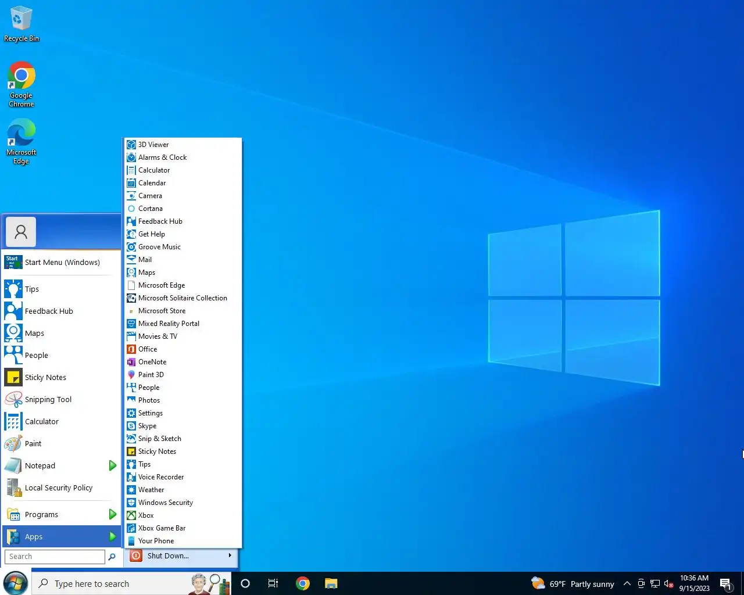
Task: Launch Windows Security
Action: (x=183, y=503)
